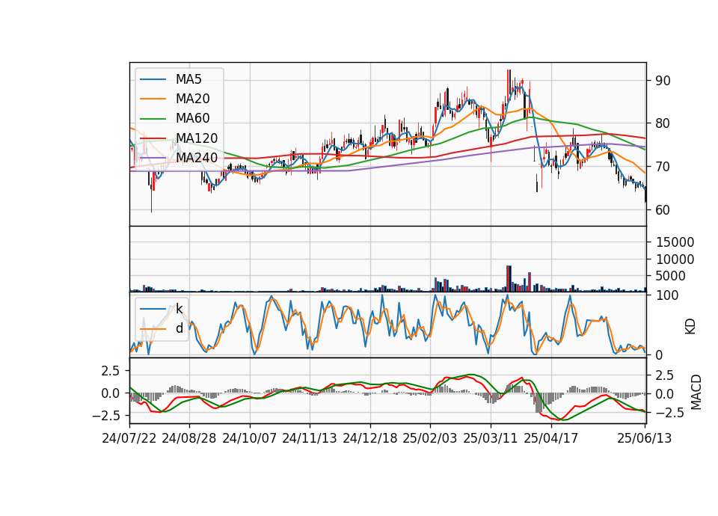Click the blue MA5 legend line sample
Screen dimensions: 718x516
coord(153,80)
